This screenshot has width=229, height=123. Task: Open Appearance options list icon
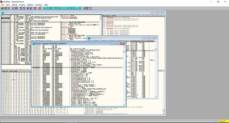coord(85,8)
